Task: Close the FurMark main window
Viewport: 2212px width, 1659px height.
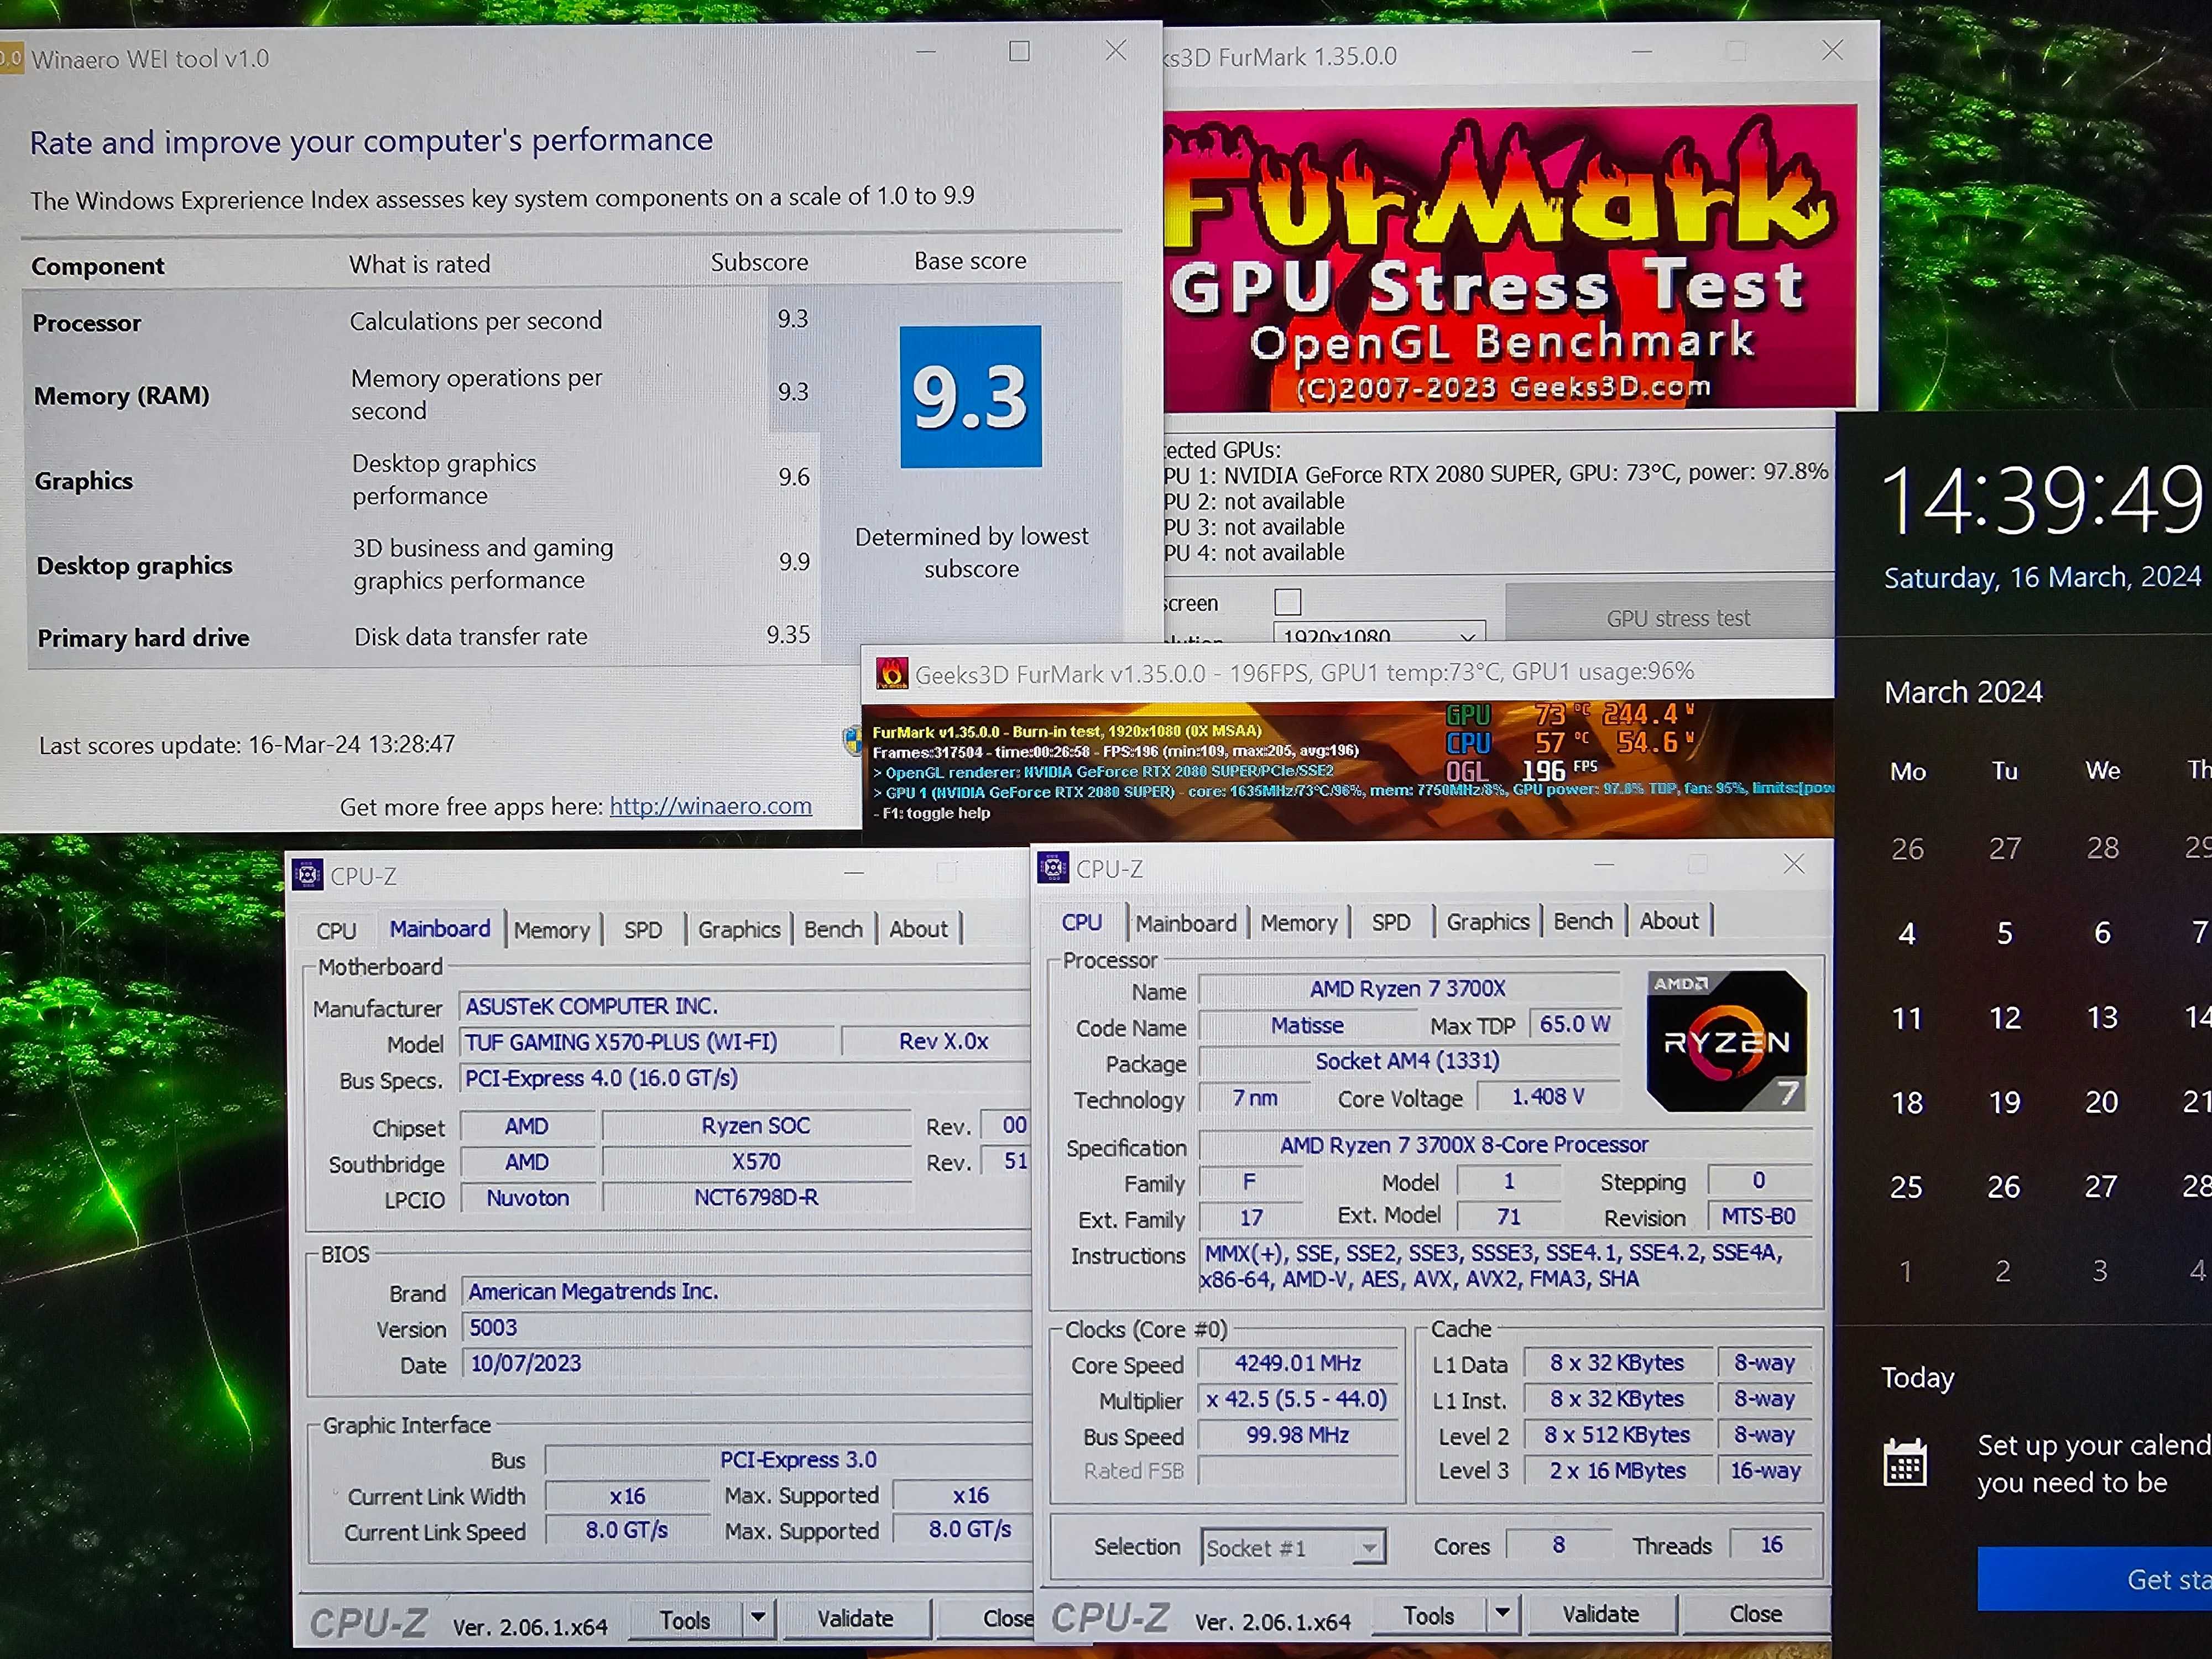Action: coord(1832,50)
